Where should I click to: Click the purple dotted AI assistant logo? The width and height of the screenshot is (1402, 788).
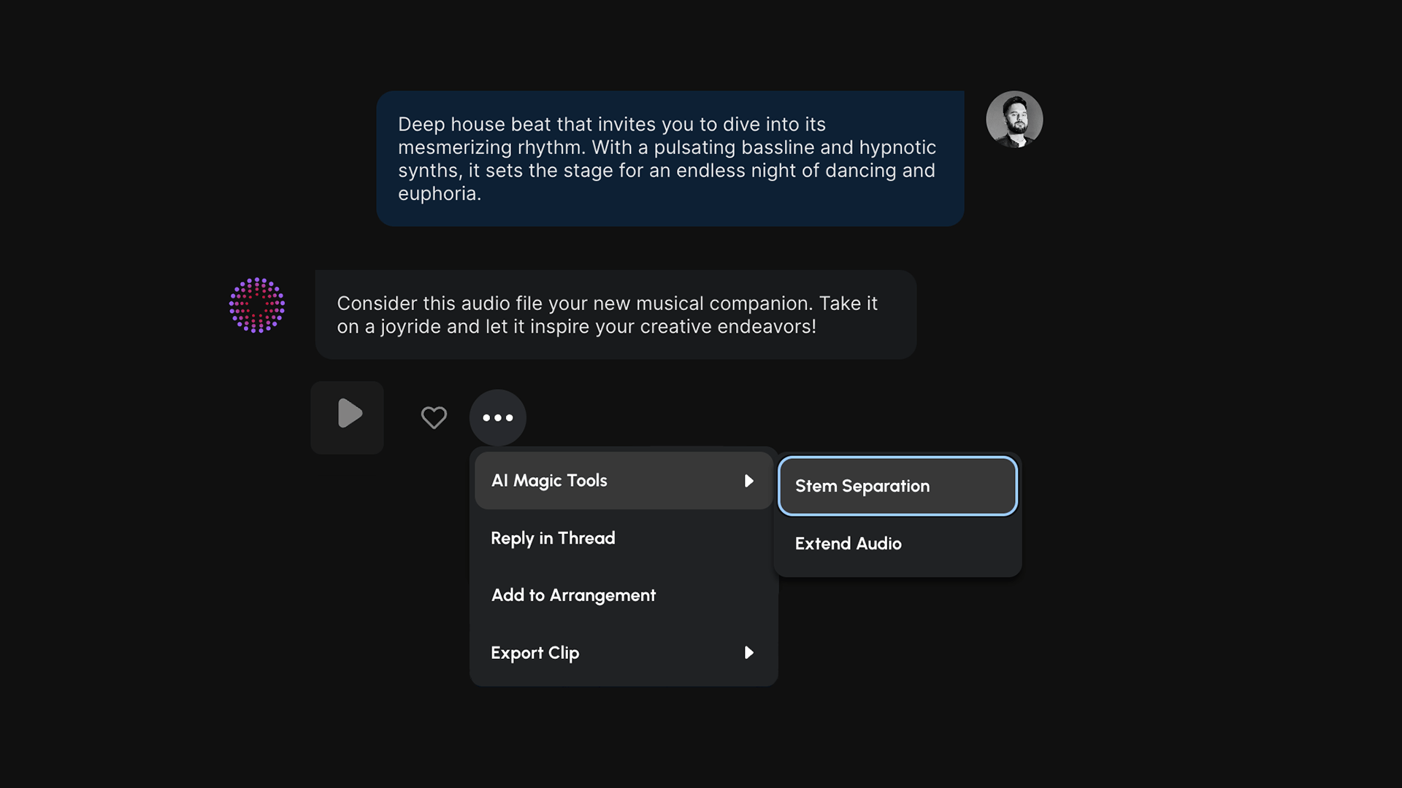pyautogui.click(x=257, y=305)
